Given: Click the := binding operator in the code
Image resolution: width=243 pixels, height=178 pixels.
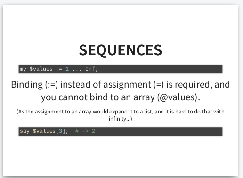Looking at the screenshot, I should click(59, 69).
